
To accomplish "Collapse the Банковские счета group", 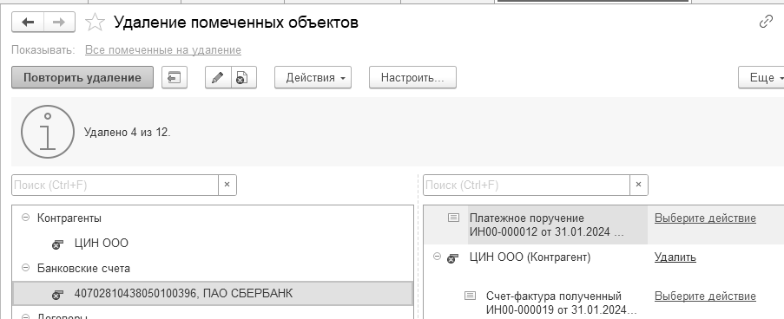I will point(25,268).
